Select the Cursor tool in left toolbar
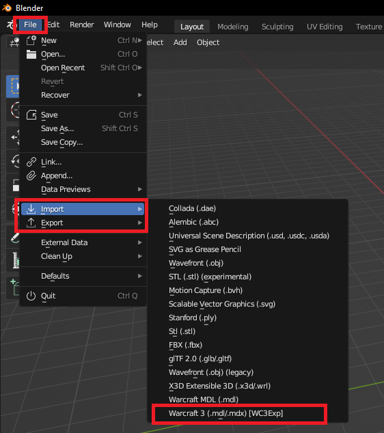Viewport: 384px width, 433px height. 13,110
